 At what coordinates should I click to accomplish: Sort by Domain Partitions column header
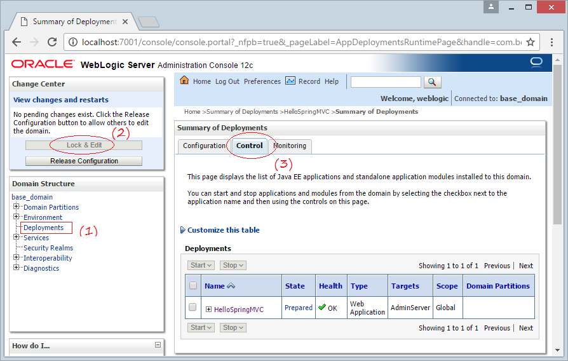[x=497, y=286]
